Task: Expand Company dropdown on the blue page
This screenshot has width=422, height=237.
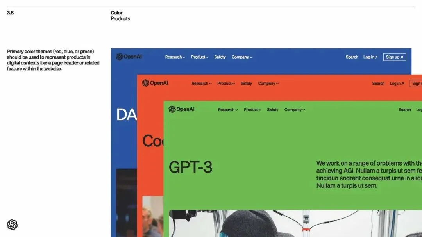Action: click(x=242, y=57)
